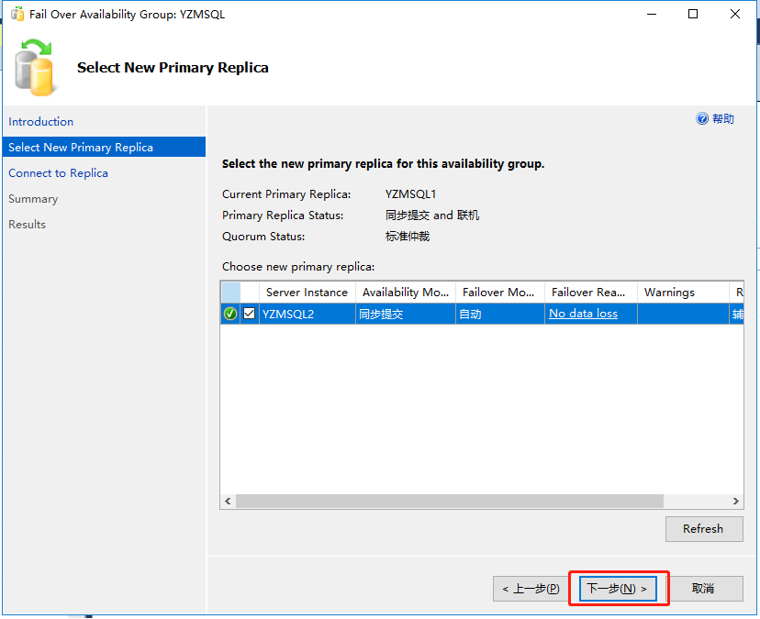Cancel the wizard with 取消 button

[x=703, y=589]
